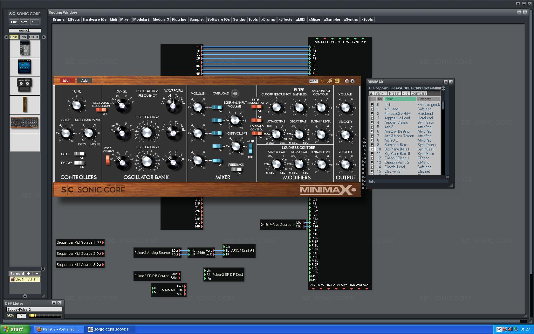Open the default project name dropdown
Screen dimensions: 534x334
coord(24,31)
